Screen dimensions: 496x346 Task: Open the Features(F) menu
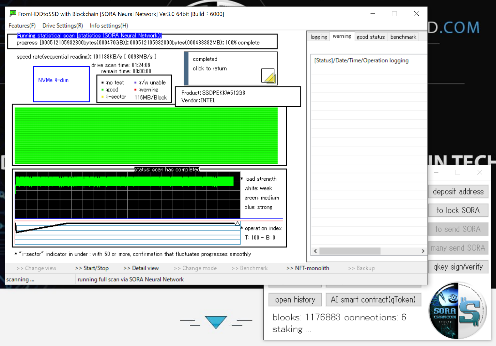22,26
